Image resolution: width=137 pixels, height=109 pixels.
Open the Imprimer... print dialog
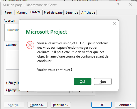click(x=61, y=105)
